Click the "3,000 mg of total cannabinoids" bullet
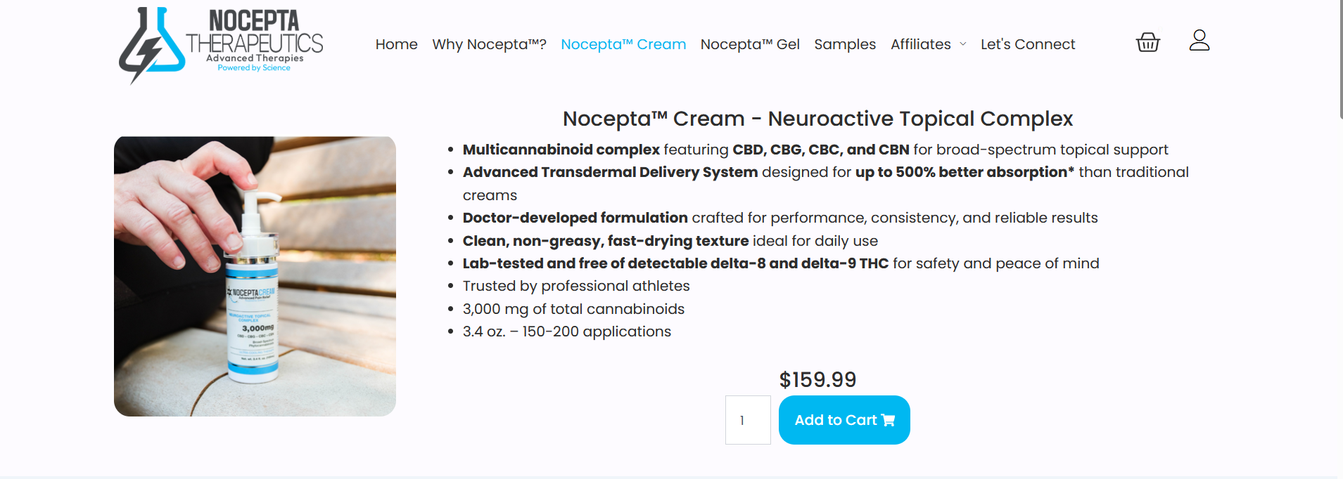Viewport: 1343px width, 479px height. pyautogui.click(x=573, y=309)
